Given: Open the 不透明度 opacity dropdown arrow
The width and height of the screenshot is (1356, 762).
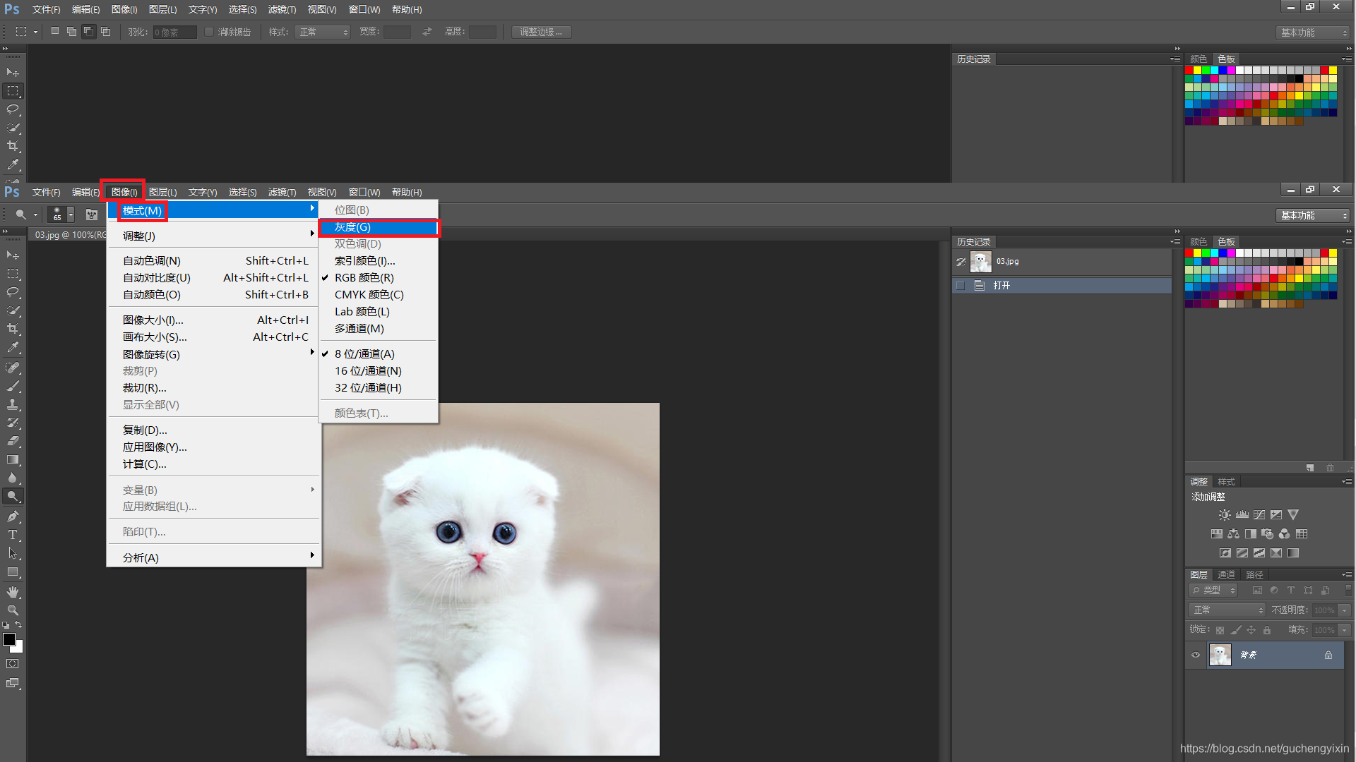Looking at the screenshot, I should [x=1345, y=610].
